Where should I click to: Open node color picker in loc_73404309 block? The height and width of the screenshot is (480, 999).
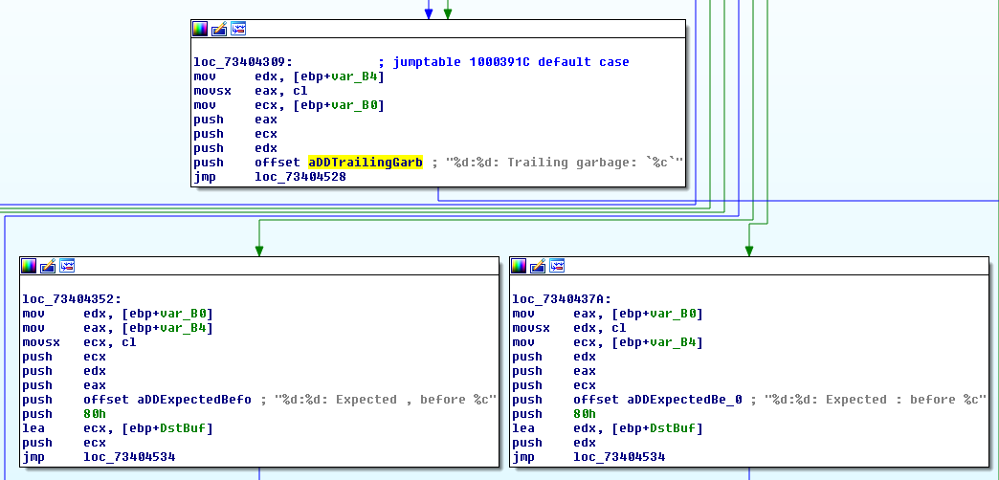coord(199,29)
